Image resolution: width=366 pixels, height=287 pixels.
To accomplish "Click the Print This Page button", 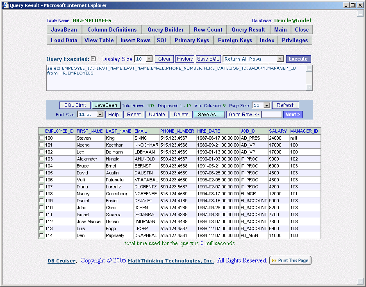I will [290, 260].
